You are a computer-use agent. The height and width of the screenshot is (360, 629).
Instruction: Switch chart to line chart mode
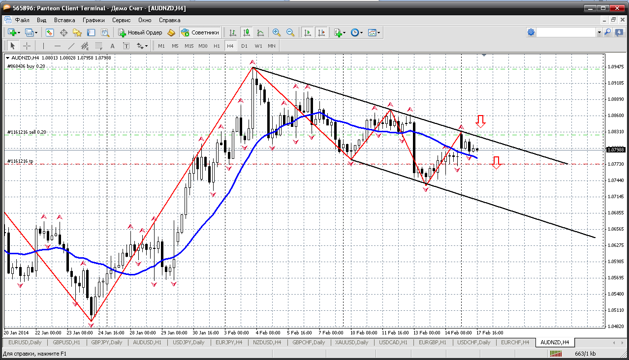click(x=260, y=32)
